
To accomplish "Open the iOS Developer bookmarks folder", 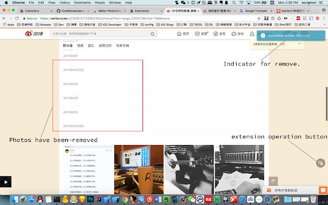I will (110, 25).
